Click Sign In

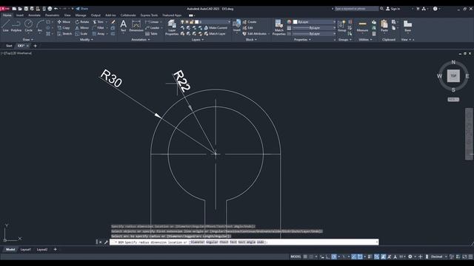coord(393,9)
